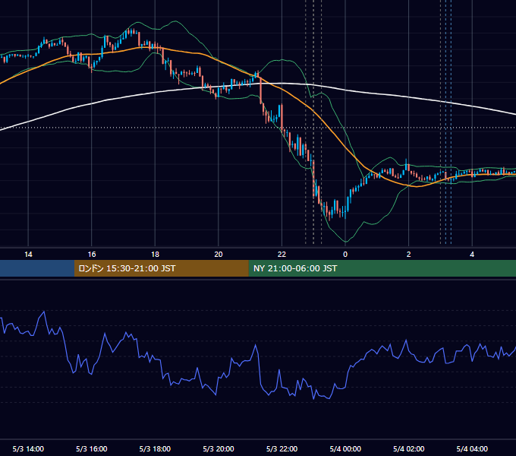This screenshot has width=516, height=456.
Task: Click the '5/3 16:00' date label
Action: click(x=92, y=448)
